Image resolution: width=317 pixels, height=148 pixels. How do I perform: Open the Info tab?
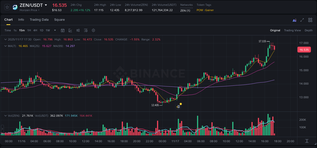point(21,19)
